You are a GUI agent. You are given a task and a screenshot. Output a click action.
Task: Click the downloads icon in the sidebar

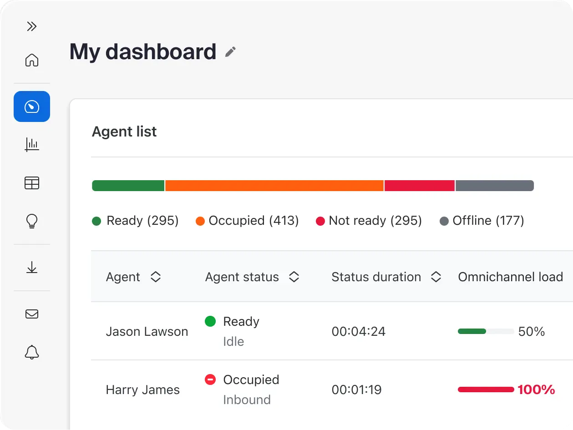(31, 268)
